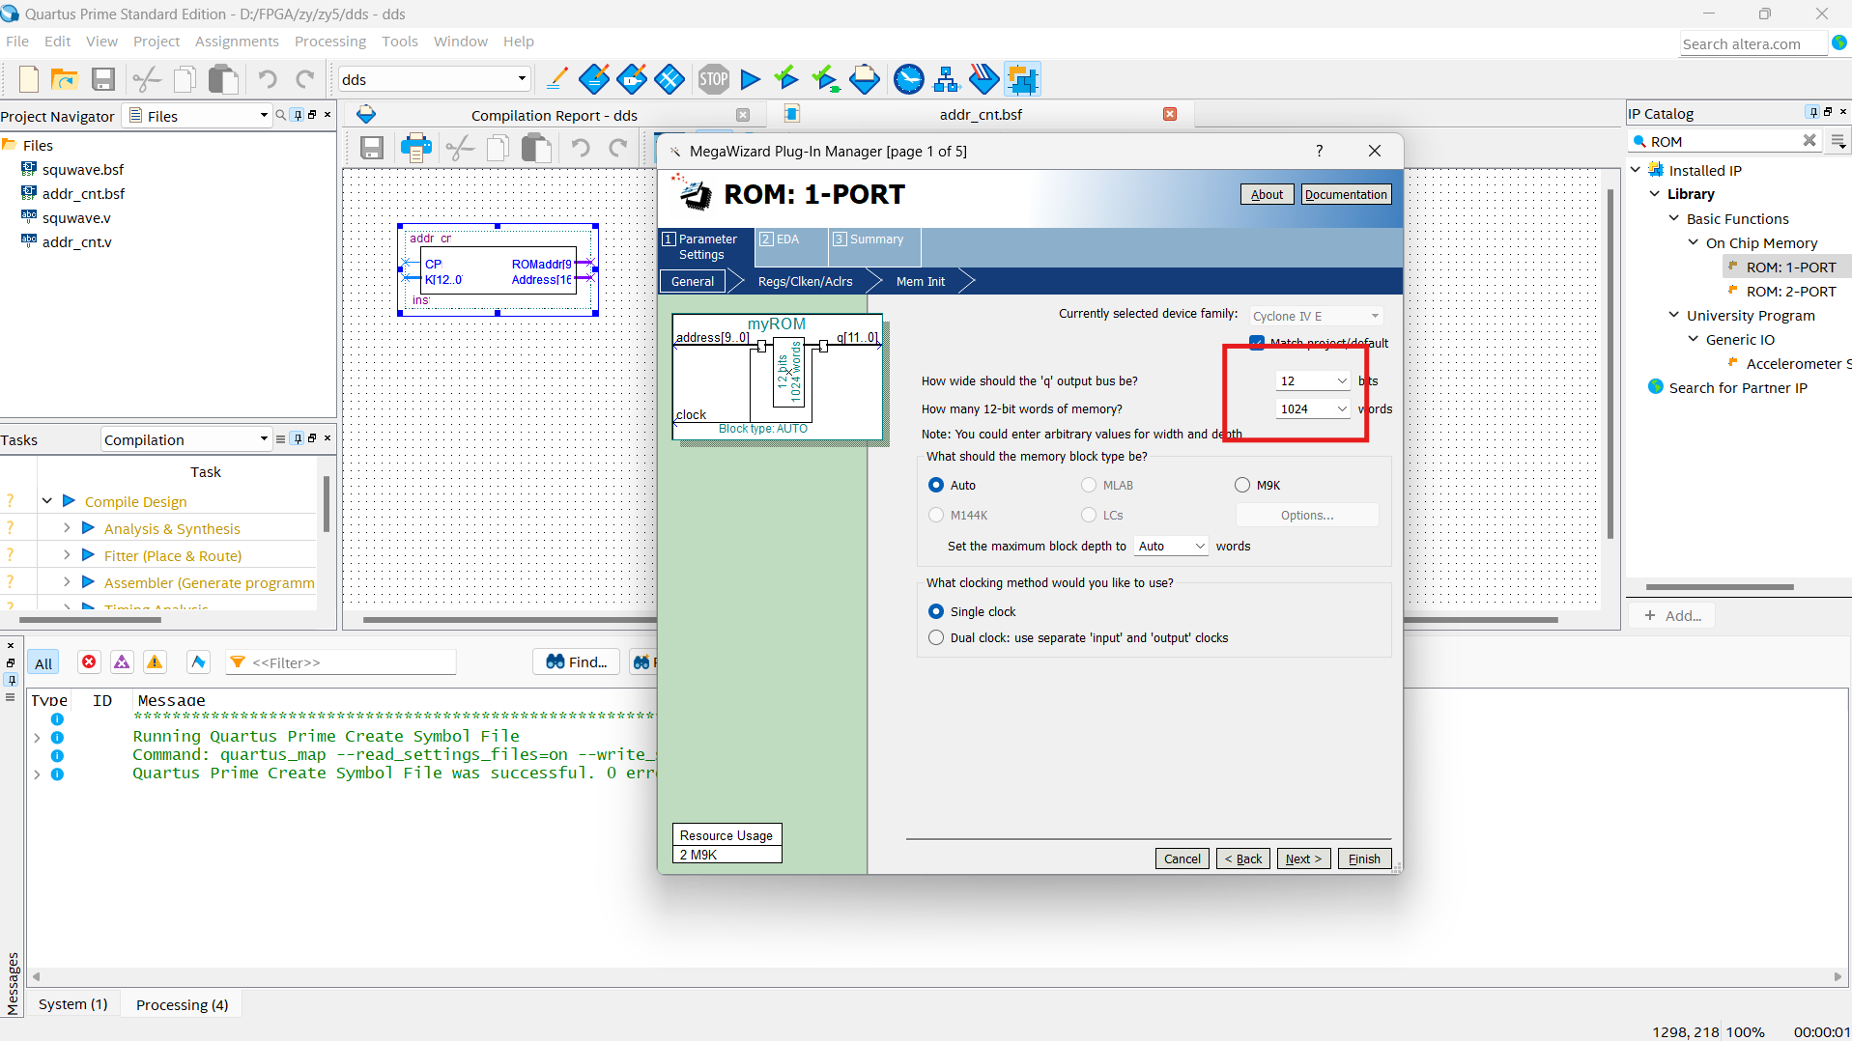The image size is (1852, 1041).
Task: Filter messages by critical warning icon
Action: 122,661
